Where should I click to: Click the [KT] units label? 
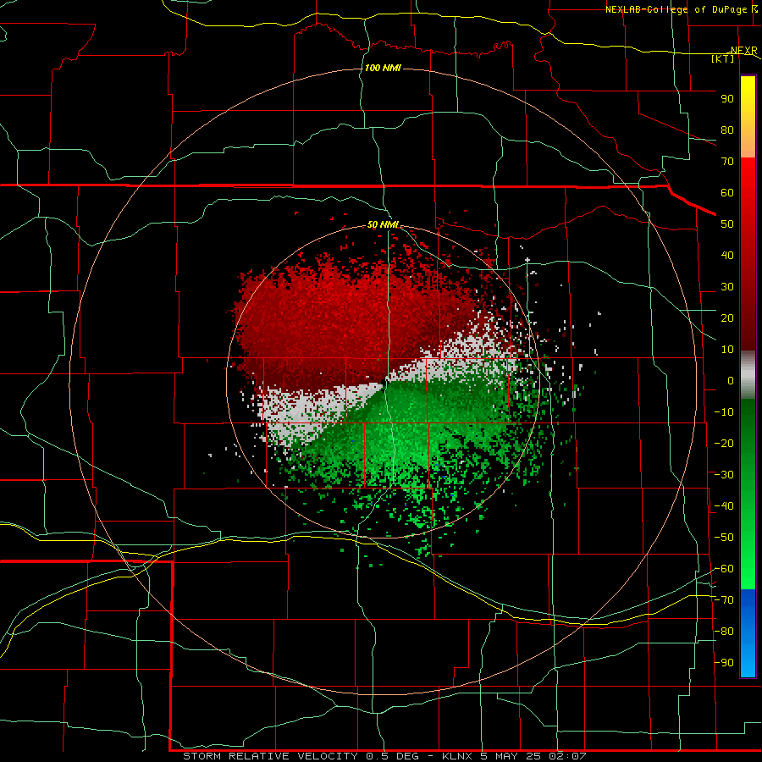pyautogui.click(x=723, y=58)
